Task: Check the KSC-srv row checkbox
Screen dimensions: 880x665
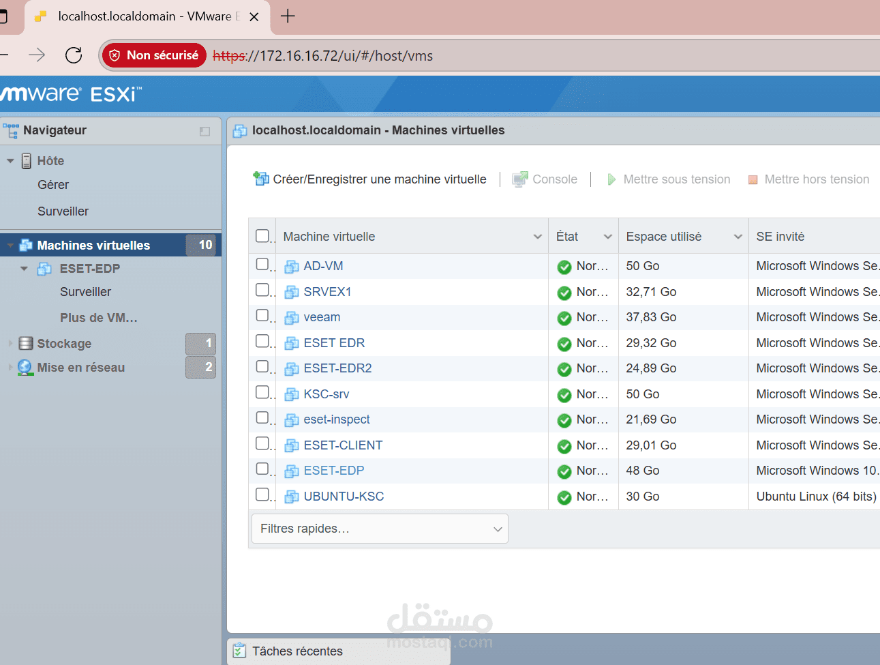Action: (x=262, y=392)
